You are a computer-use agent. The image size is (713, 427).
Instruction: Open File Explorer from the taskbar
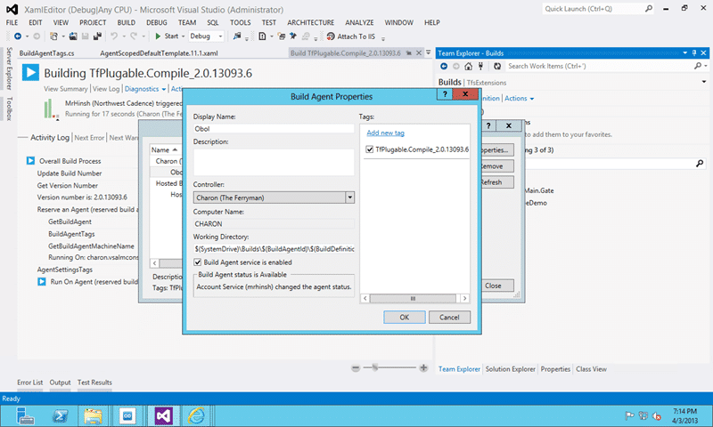click(94, 415)
